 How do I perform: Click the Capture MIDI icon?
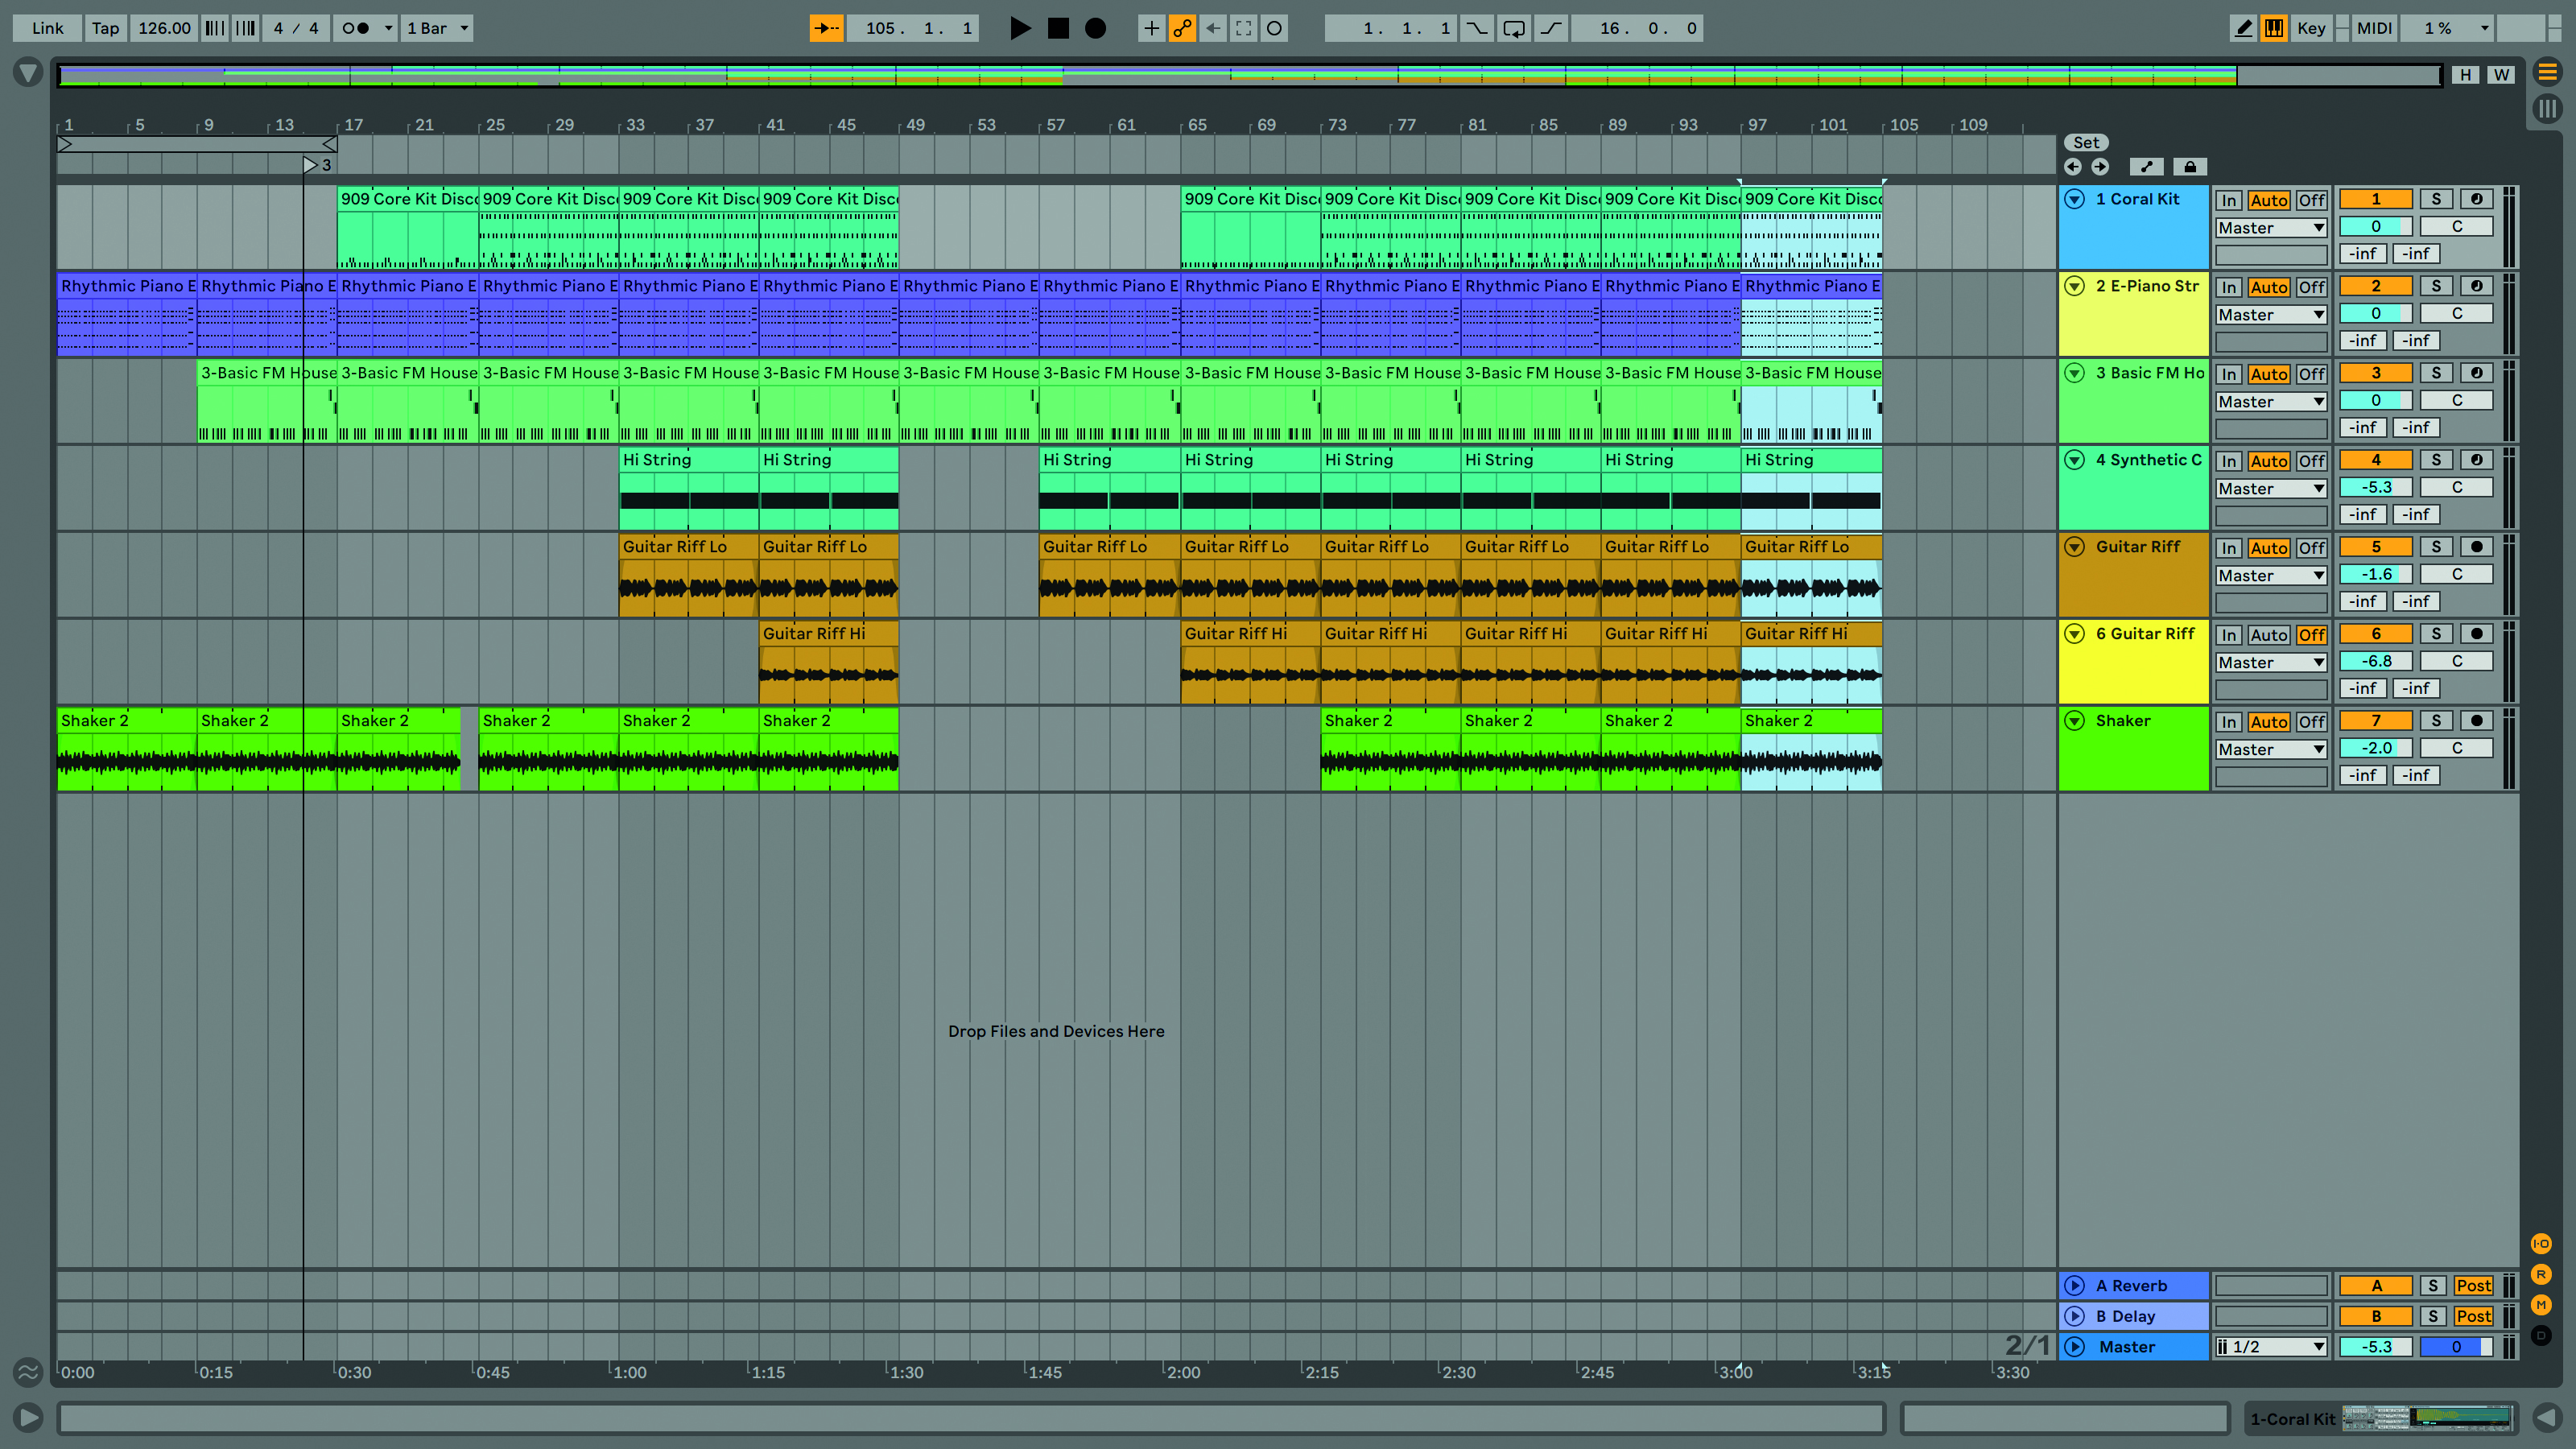click(1243, 28)
